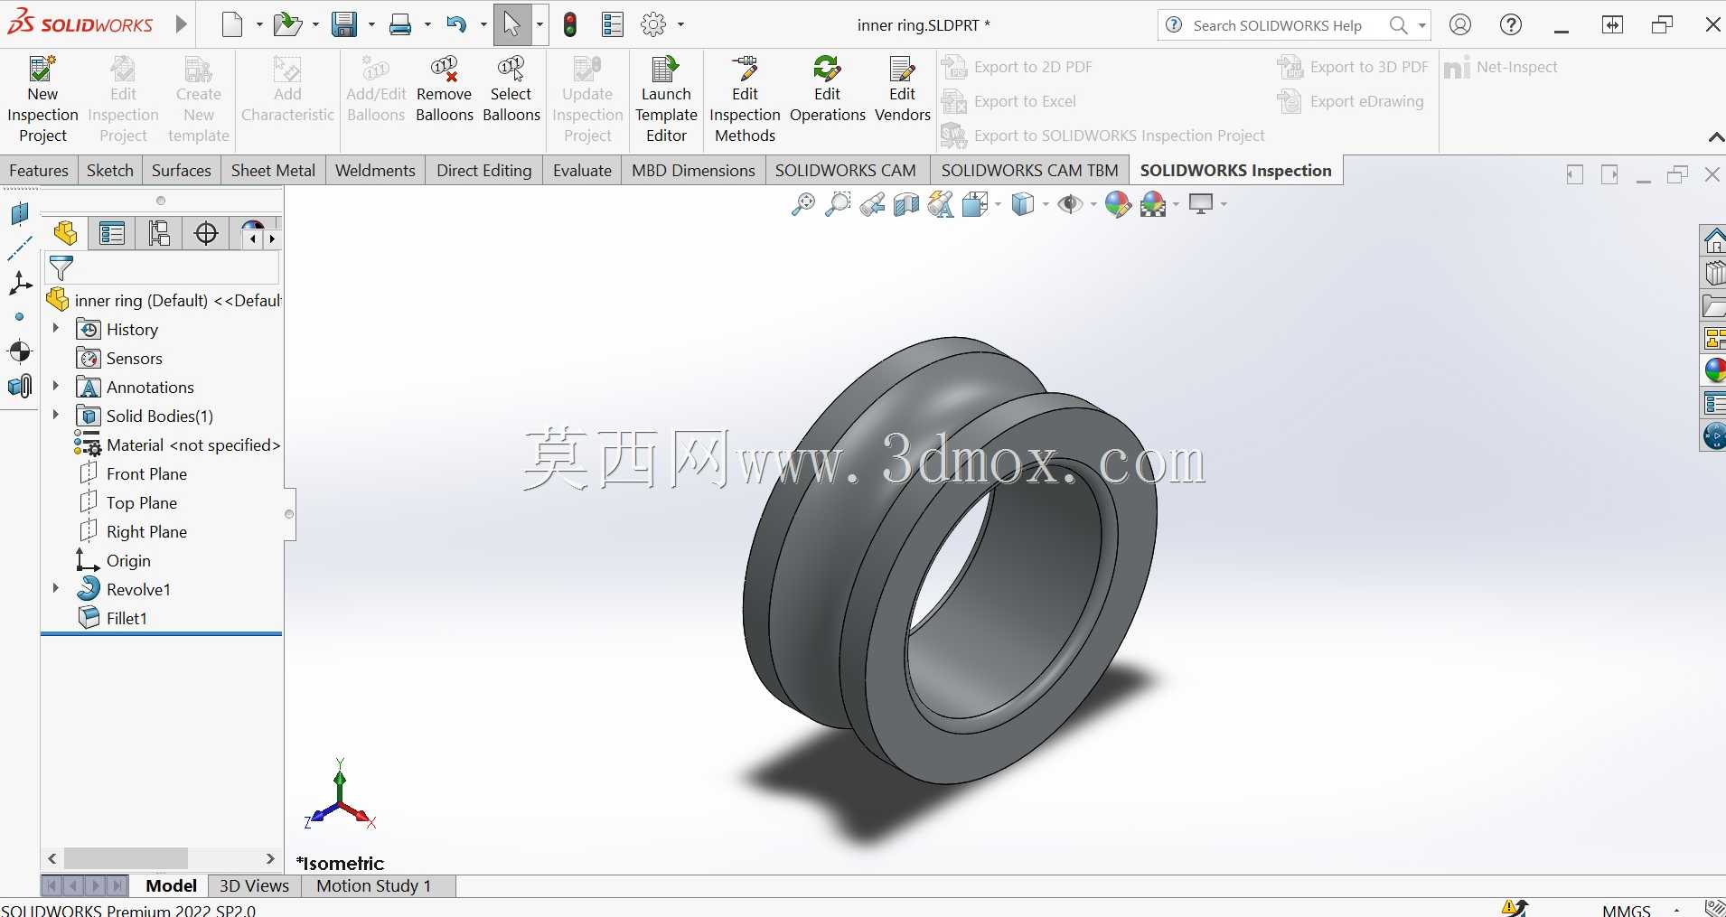This screenshot has height=917, width=1726.
Task: Open the Options gear icon
Action: click(653, 24)
